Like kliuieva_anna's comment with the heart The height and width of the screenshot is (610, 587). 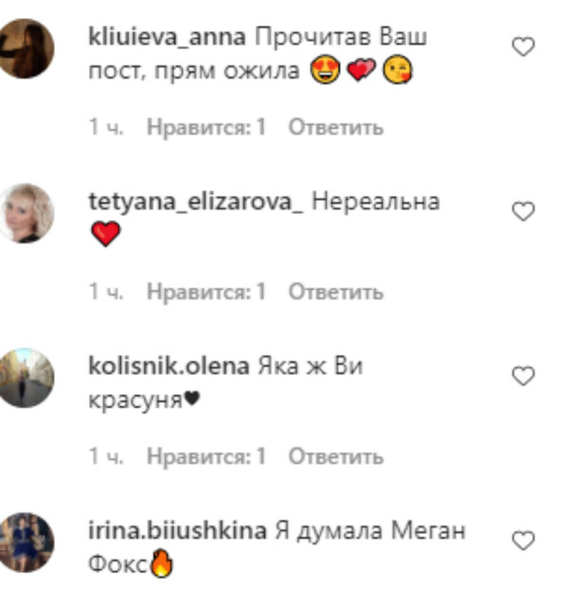[524, 46]
